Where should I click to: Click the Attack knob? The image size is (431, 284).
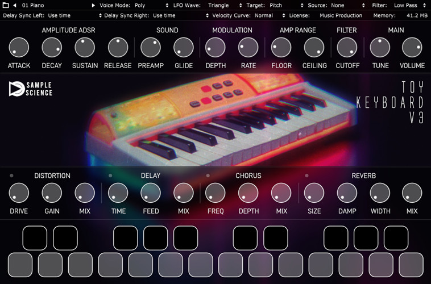click(x=19, y=48)
